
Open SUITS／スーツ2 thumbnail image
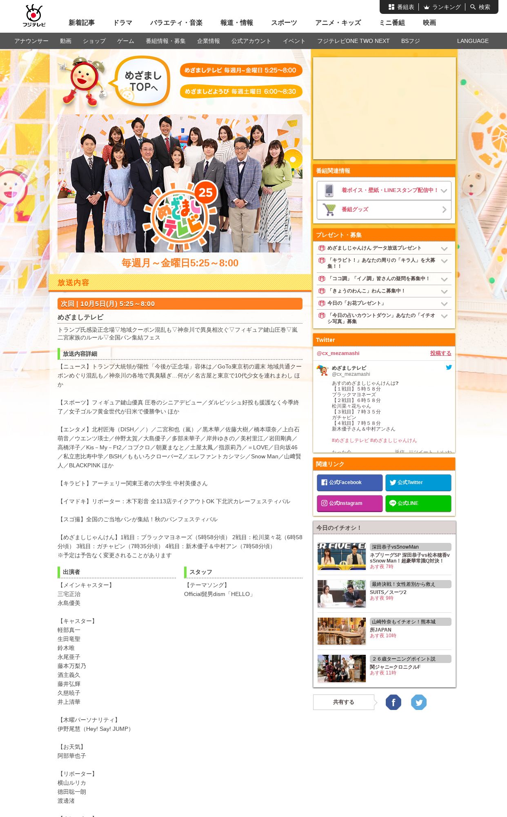pos(342,594)
